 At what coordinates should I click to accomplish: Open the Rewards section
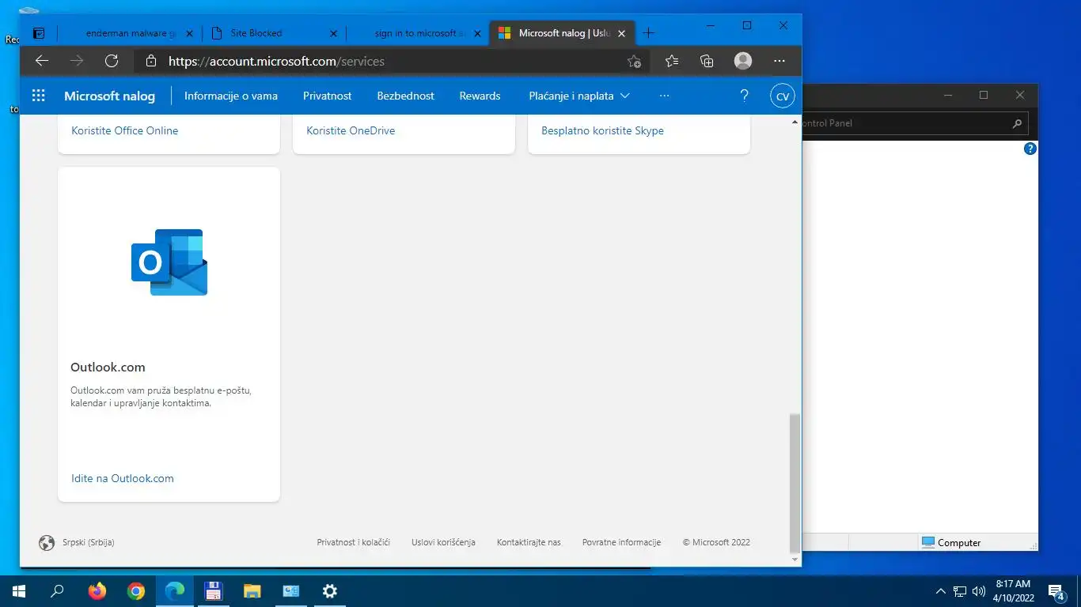click(480, 96)
